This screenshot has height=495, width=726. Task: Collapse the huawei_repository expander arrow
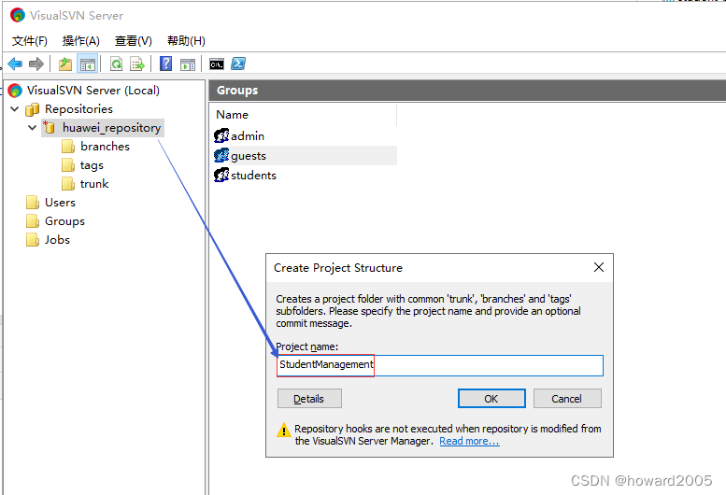point(32,128)
